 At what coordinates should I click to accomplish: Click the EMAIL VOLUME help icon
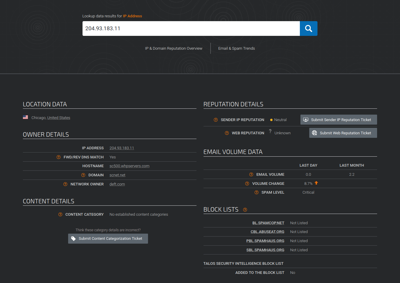tap(251, 174)
